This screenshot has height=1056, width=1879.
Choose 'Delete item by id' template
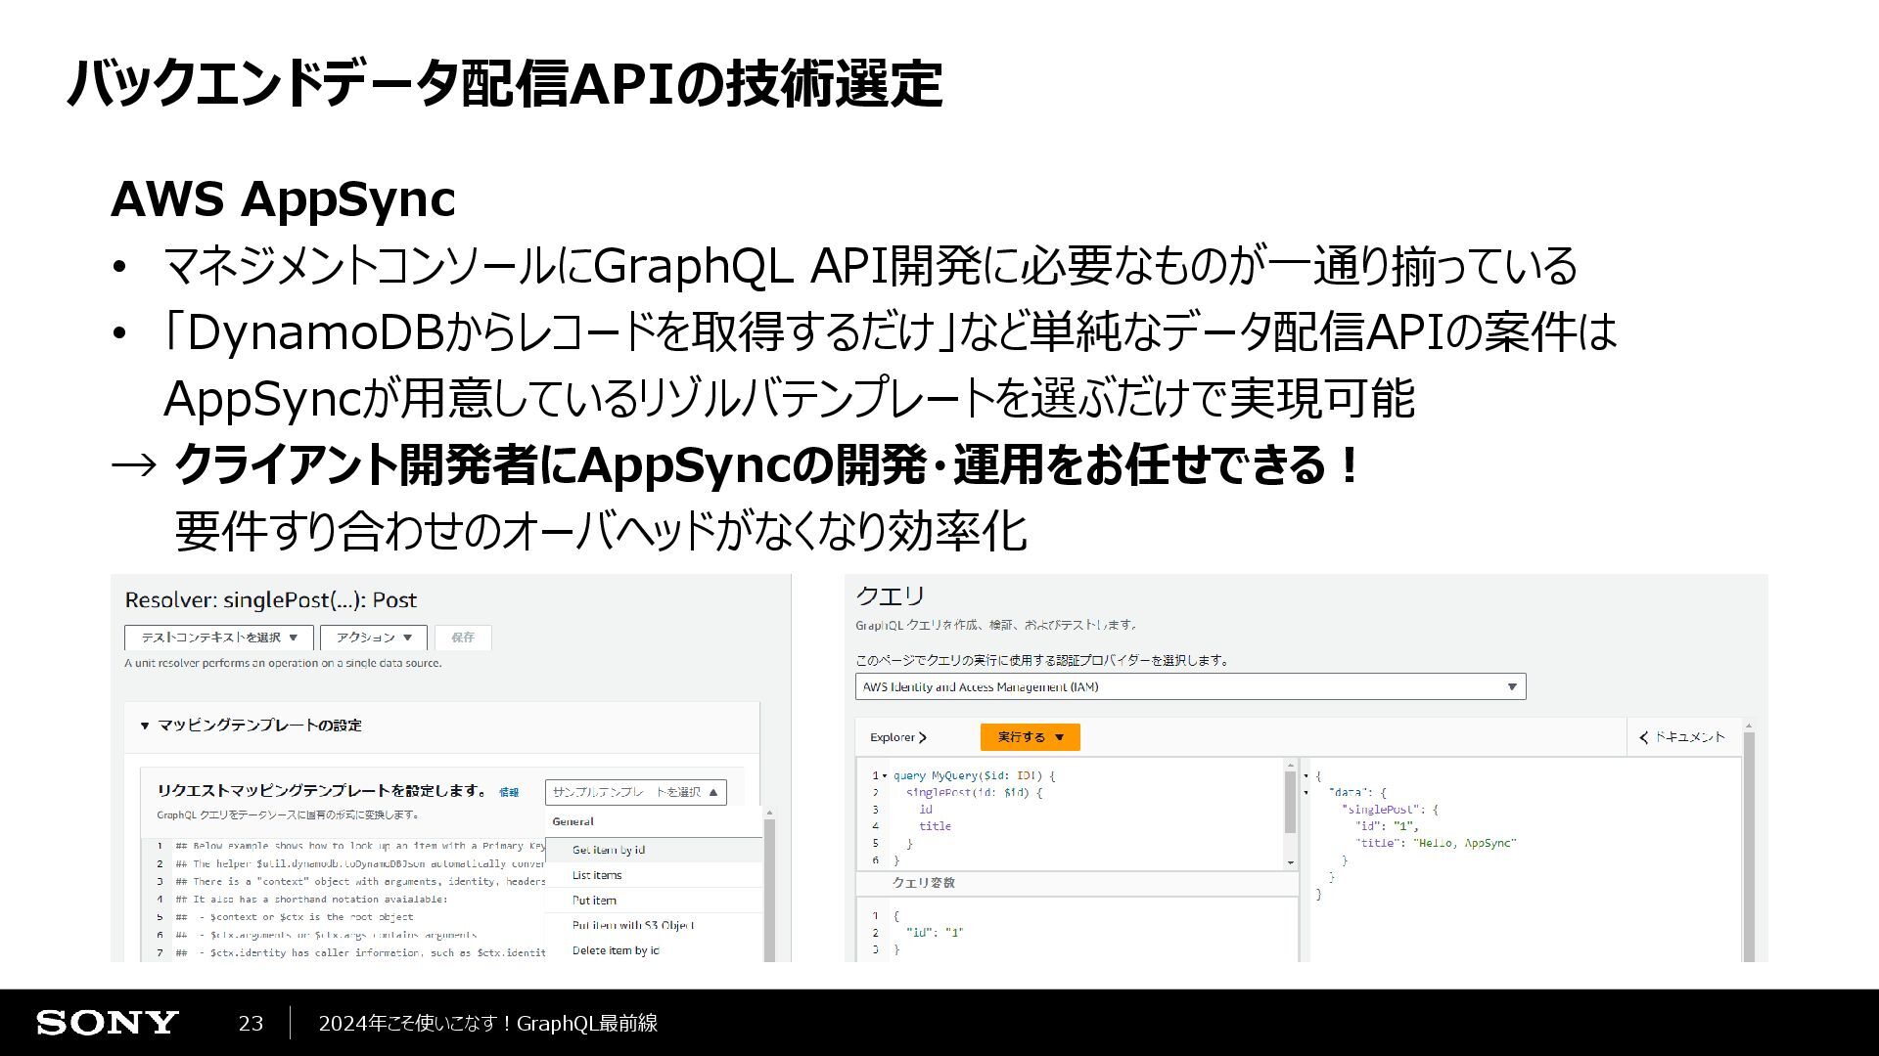point(653,950)
